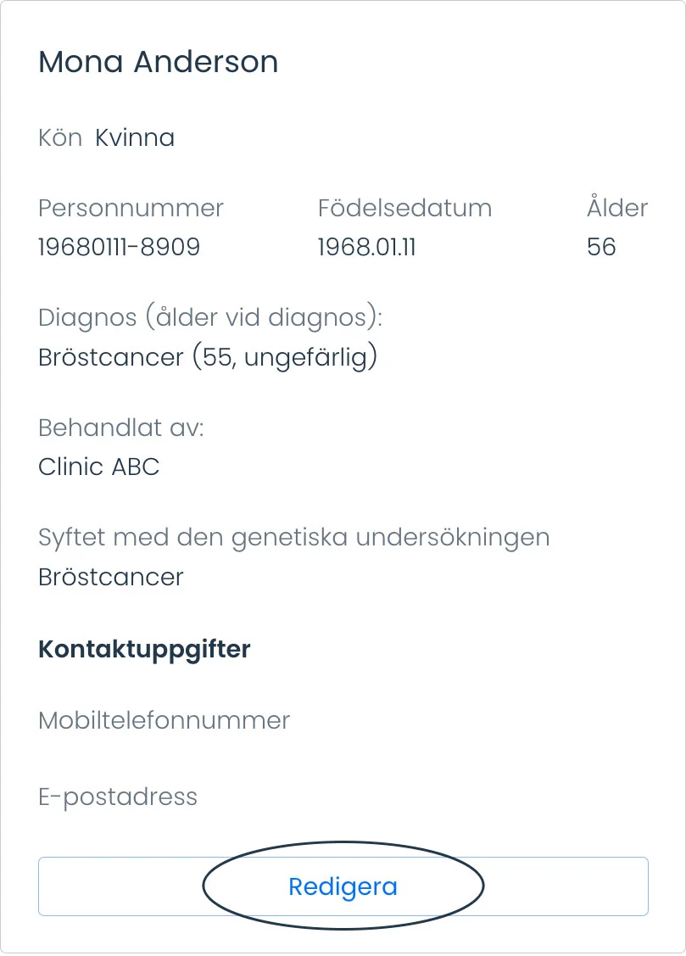Click the Kön label
The height and width of the screenshot is (956, 686).
(x=60, y=137)
